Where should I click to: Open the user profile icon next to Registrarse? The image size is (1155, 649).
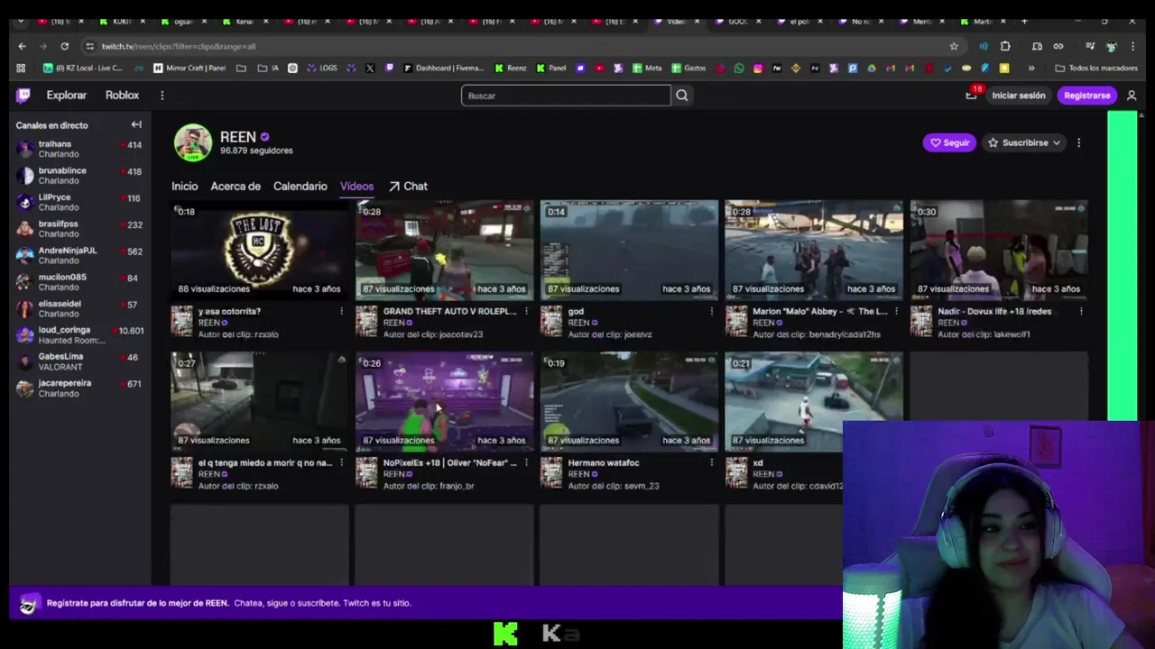(x=1132, y=96)
